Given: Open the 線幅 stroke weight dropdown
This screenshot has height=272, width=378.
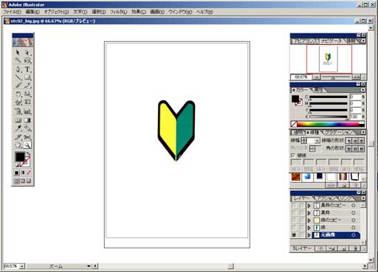Looking at the screenshot, I should 317,141.
